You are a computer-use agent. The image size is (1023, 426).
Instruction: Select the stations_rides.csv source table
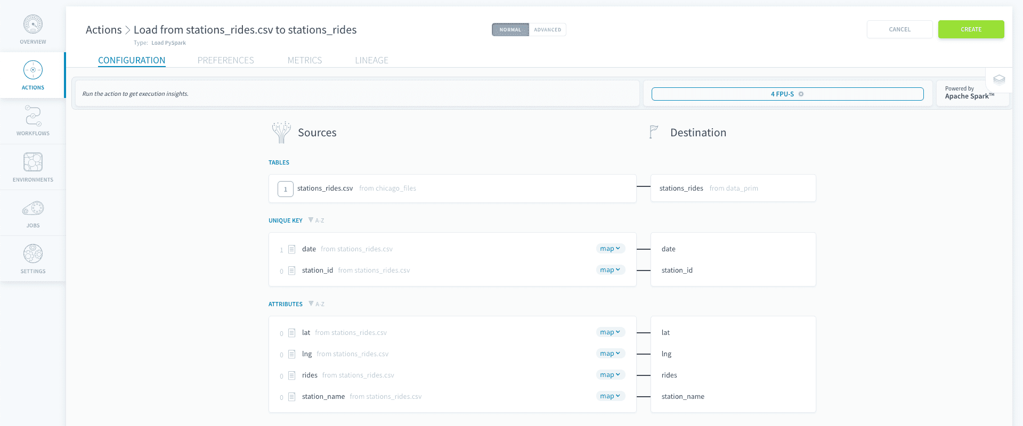[x=452, y=189]
